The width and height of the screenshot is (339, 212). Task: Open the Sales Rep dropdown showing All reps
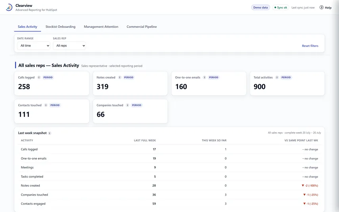point(69,46)
